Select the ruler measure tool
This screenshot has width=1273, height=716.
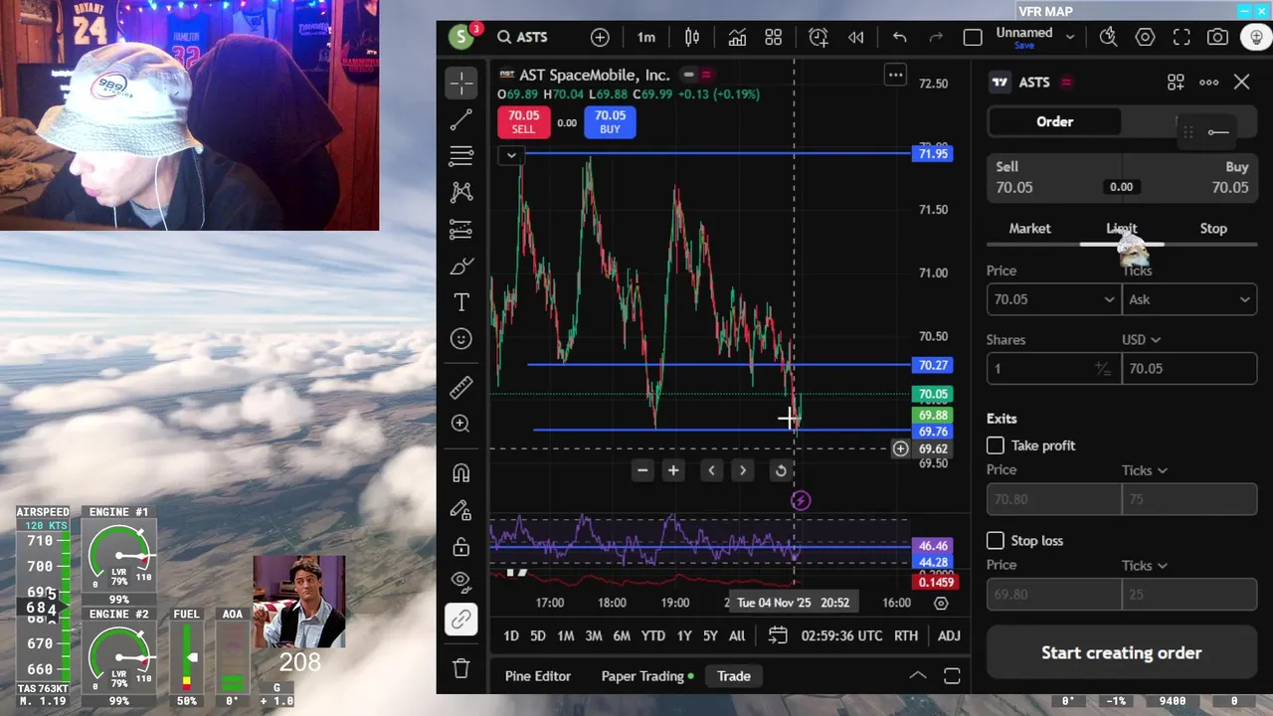[x=461, y=387]
